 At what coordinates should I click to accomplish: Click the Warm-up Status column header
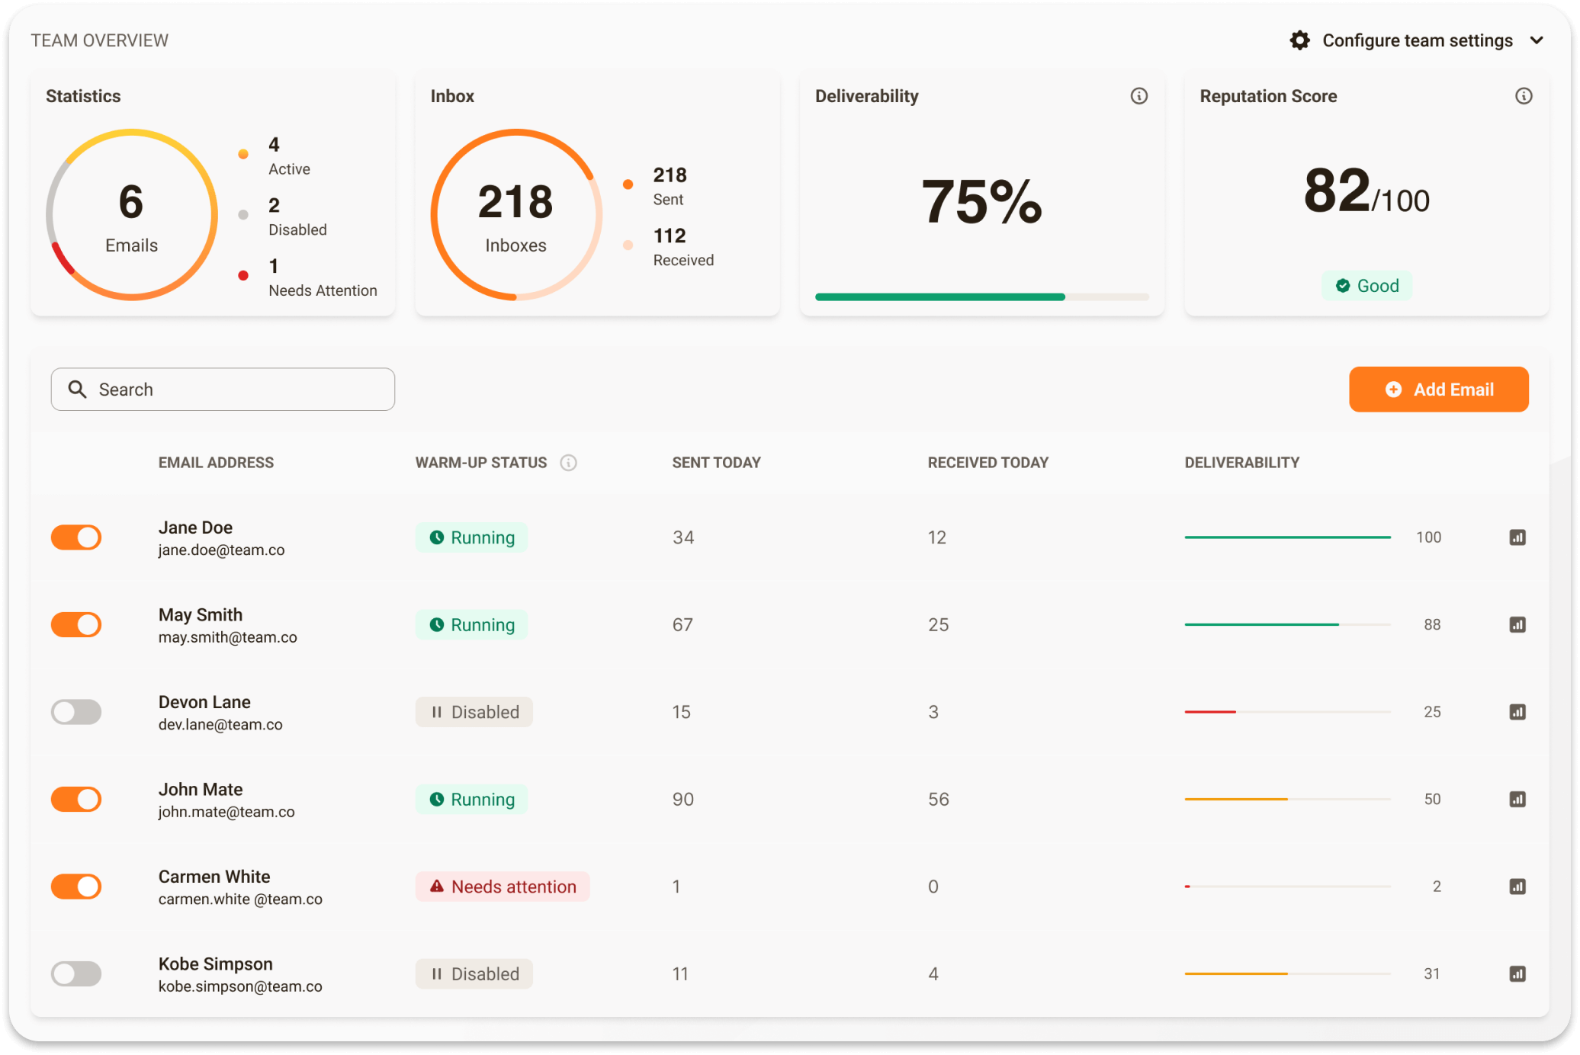tap(480, 463)
